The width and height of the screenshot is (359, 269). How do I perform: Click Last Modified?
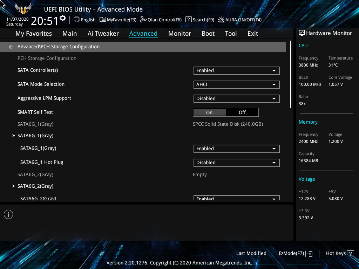click(x=251, y=253)
